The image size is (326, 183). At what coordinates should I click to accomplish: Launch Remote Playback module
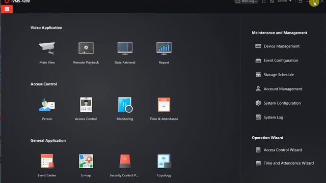pyautogui.click(x=86, y=48)
